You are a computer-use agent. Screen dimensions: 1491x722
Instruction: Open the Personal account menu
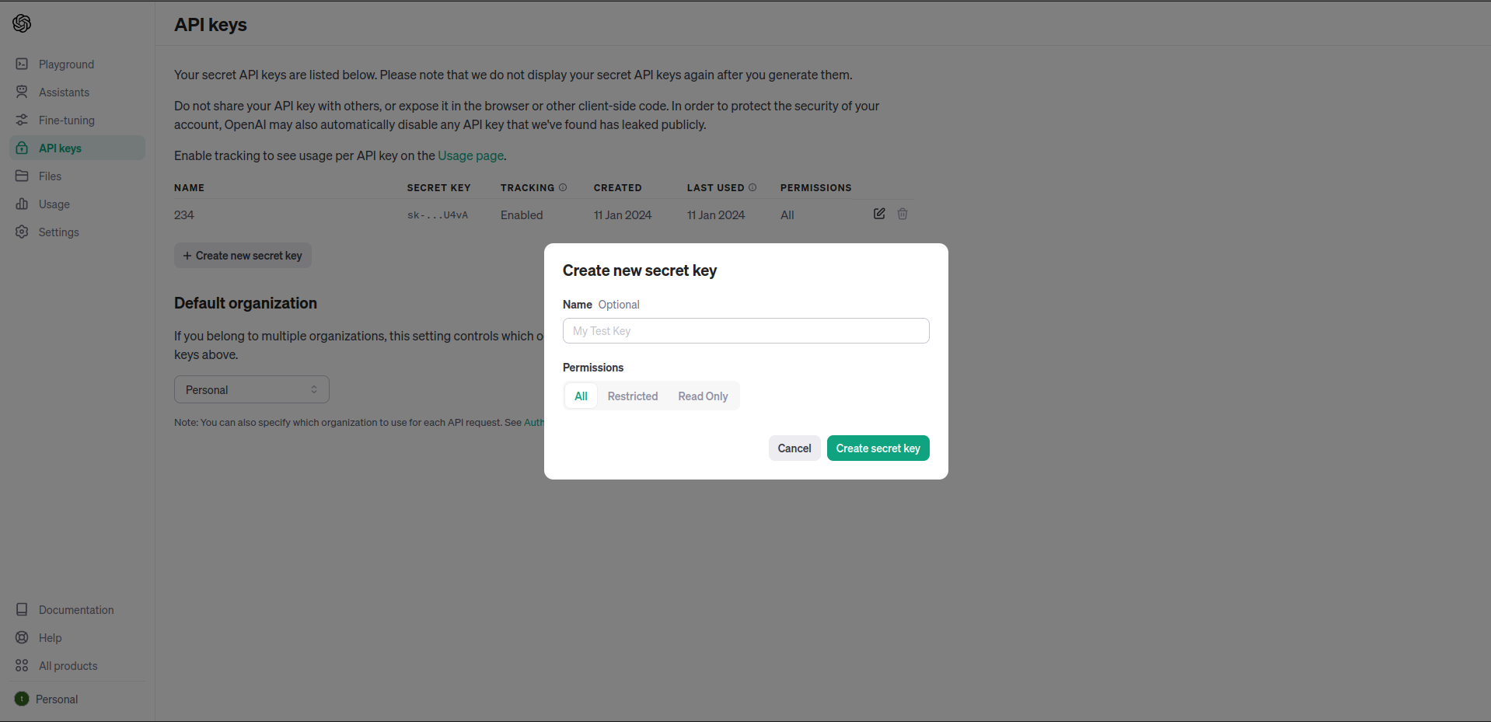(47, 699)
